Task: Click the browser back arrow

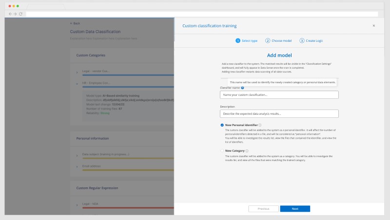Action: click(10, 14)
